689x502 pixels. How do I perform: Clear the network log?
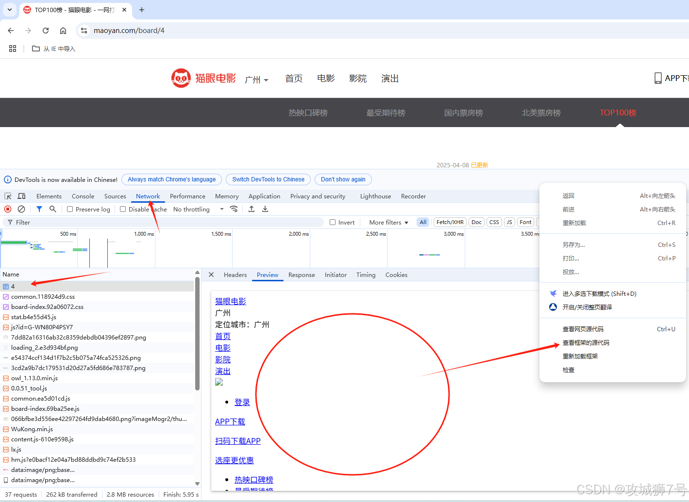click(21, 209)
